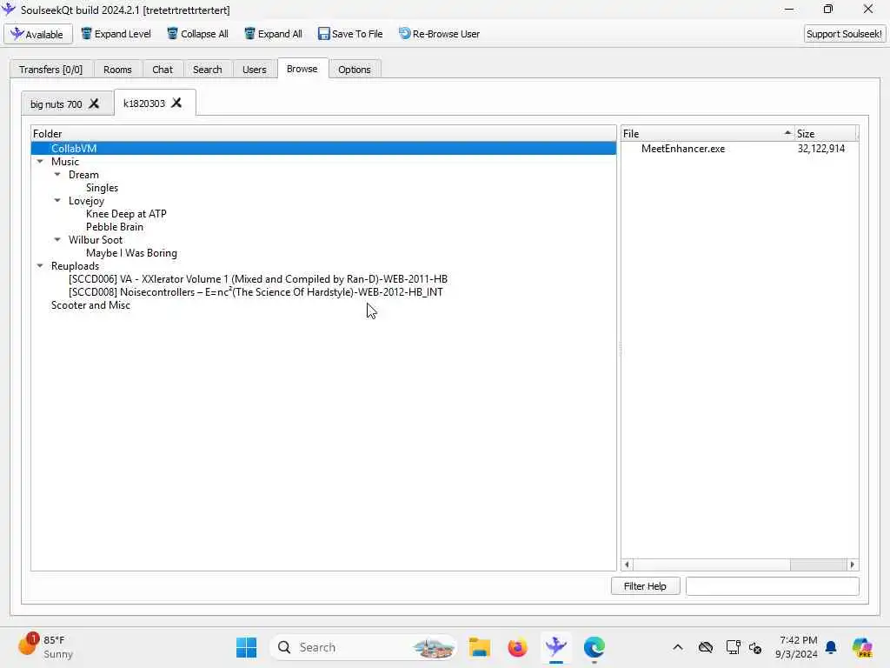Open the Available status button

(38, 34)
